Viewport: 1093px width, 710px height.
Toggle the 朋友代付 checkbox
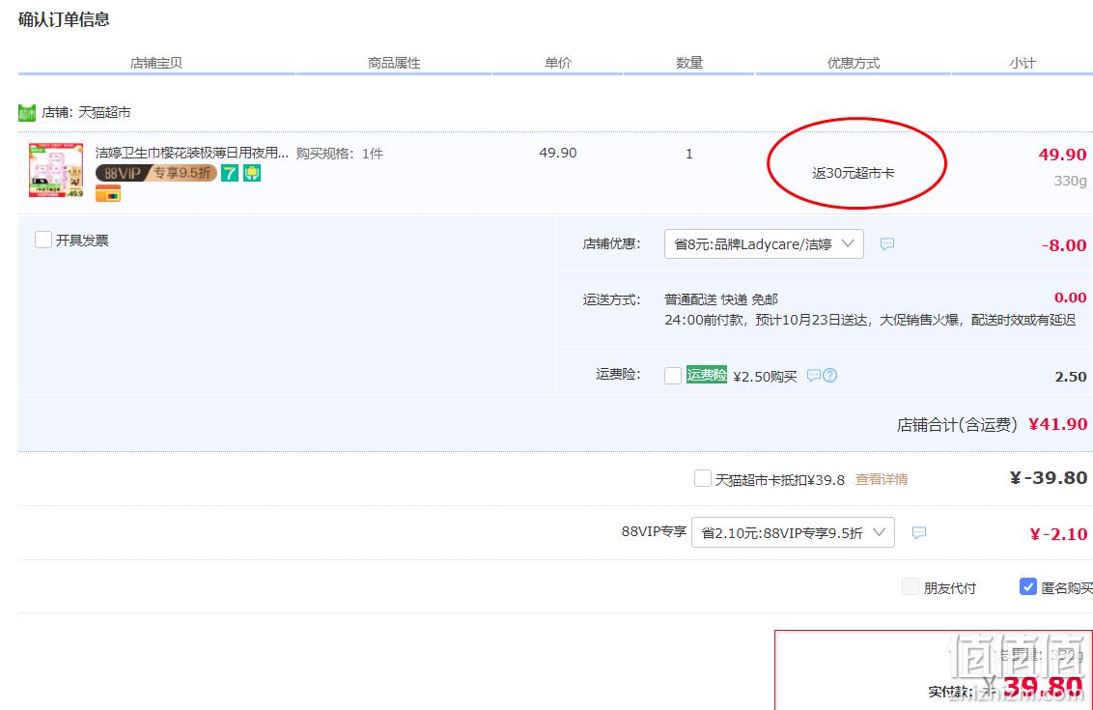pos(911,586)
